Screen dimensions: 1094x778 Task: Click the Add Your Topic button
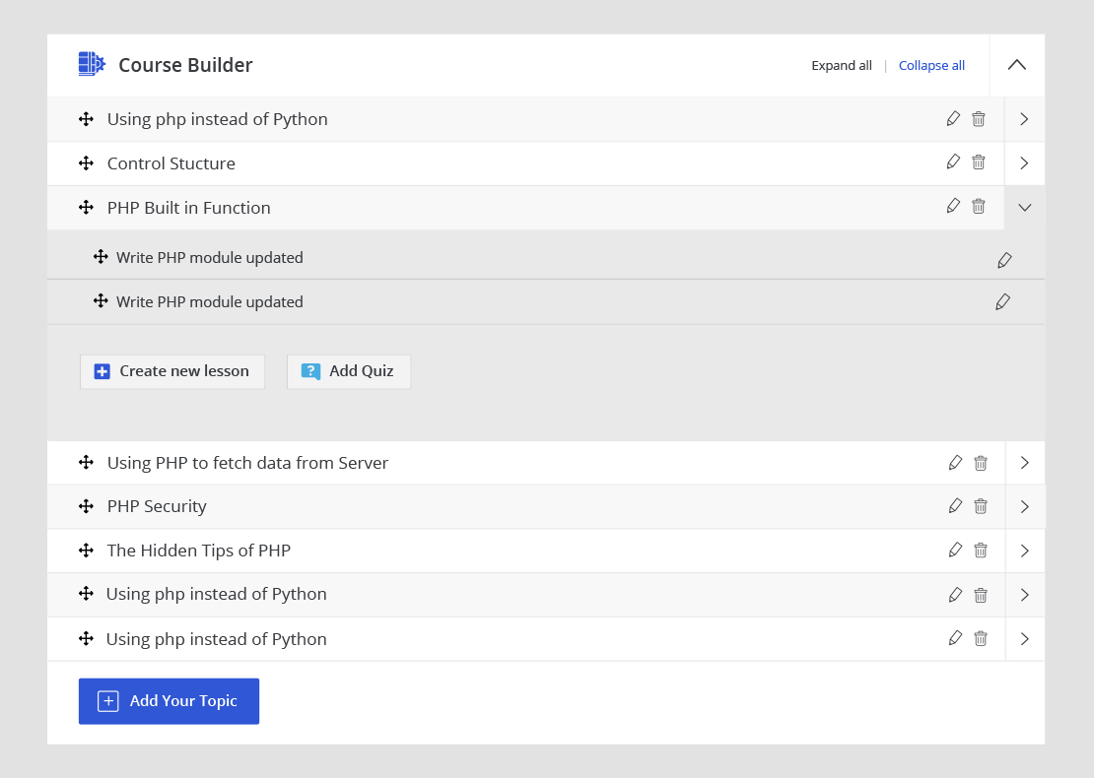[169, 701]
